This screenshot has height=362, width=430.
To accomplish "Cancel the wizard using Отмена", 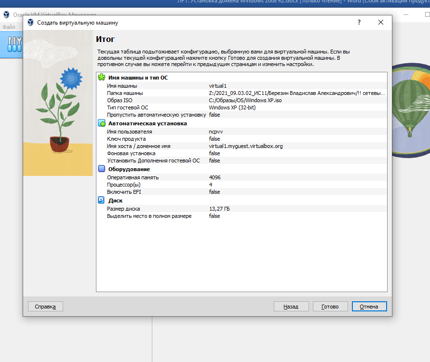I will (x=369, y=307).
